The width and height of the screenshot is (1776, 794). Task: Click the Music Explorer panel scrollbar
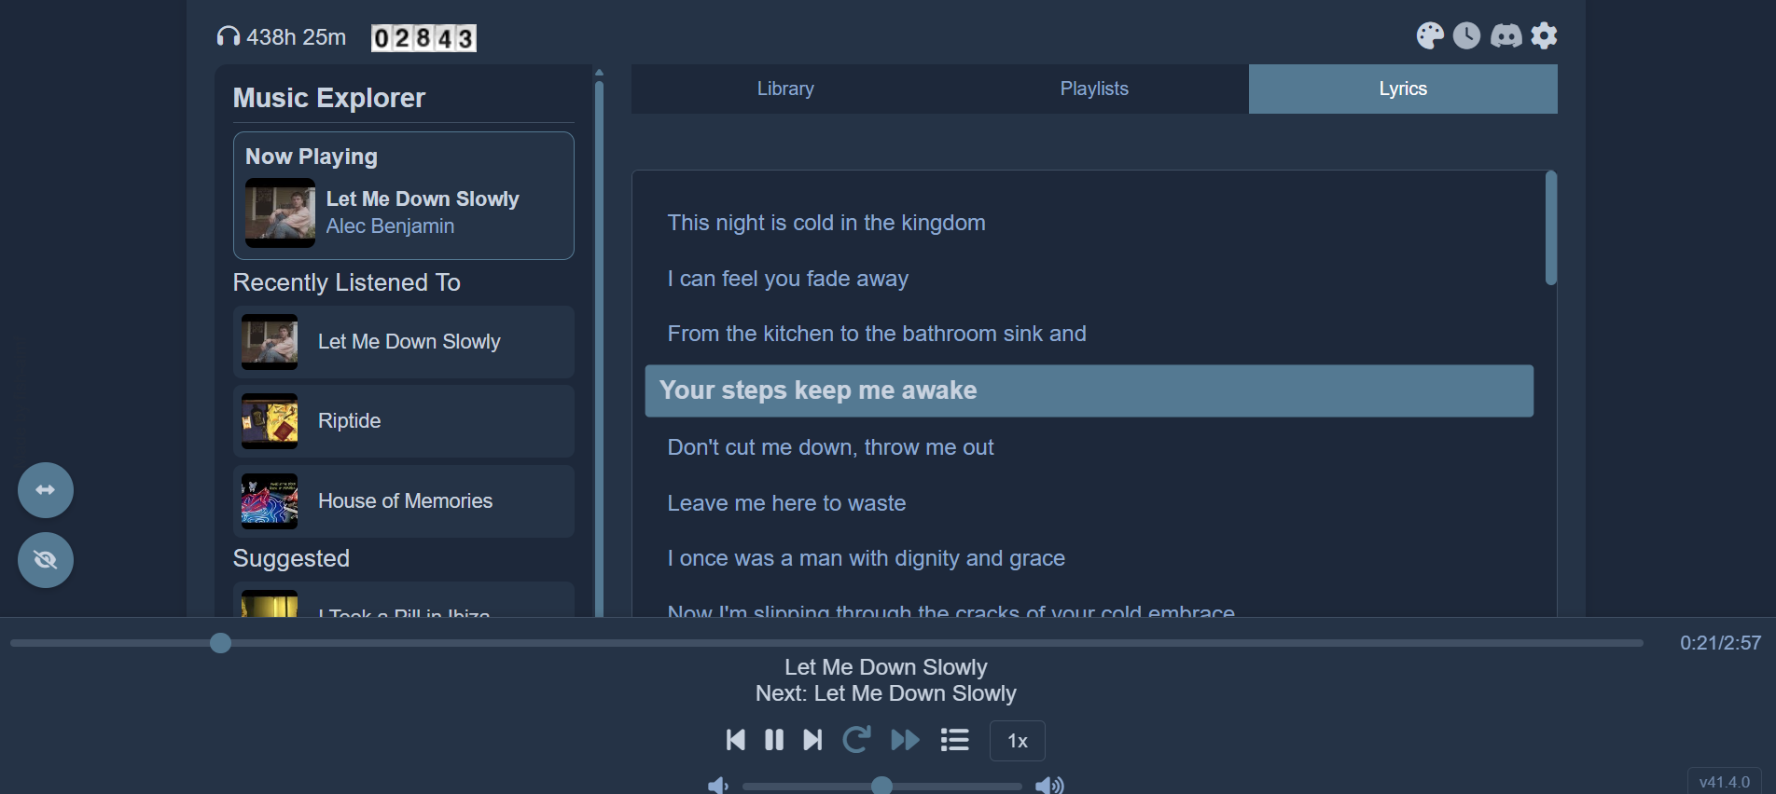[x=599, y=349]
